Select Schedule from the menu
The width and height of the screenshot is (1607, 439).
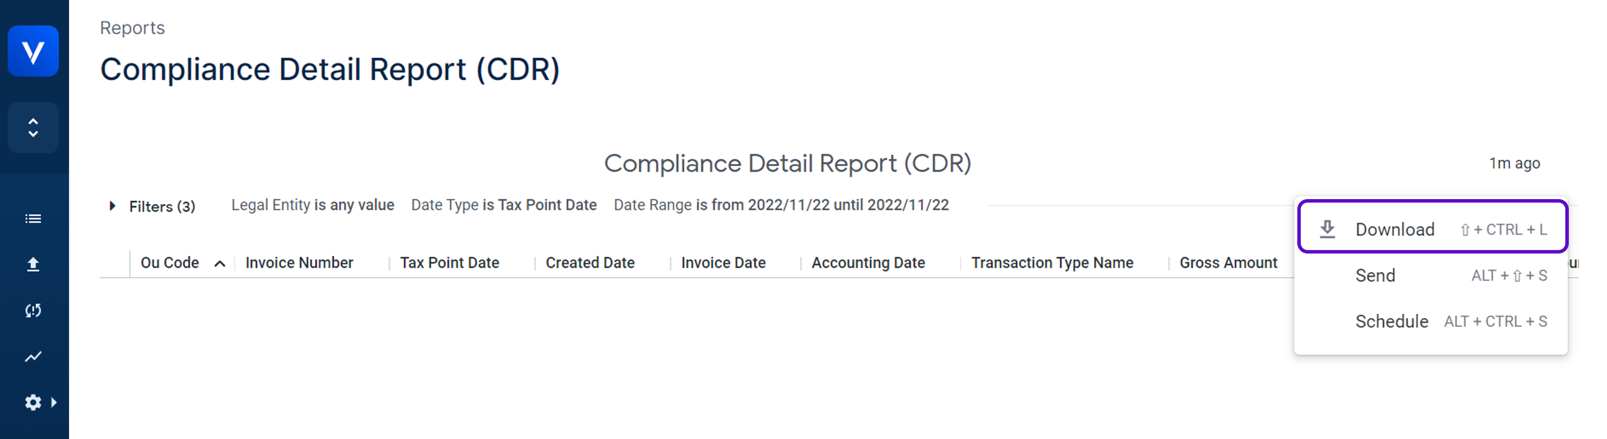tap(1391, 321)
